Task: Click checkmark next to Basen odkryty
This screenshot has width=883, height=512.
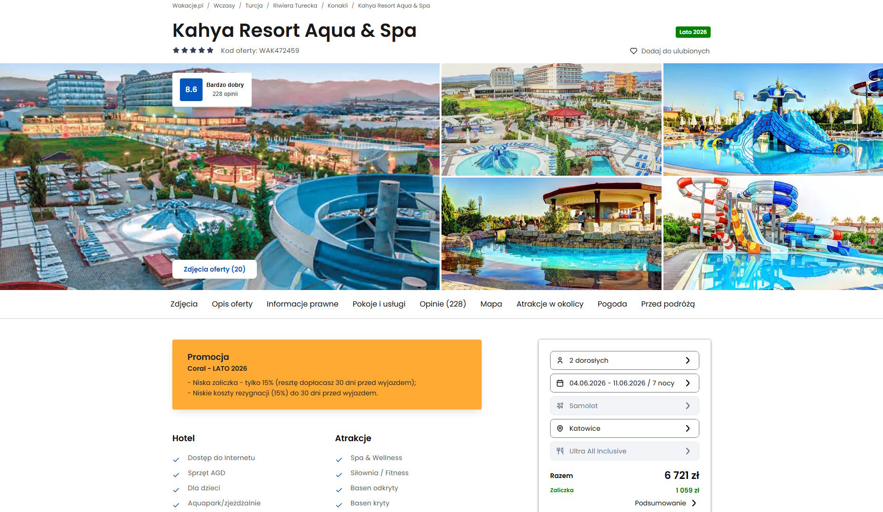Action: point(339,489)
